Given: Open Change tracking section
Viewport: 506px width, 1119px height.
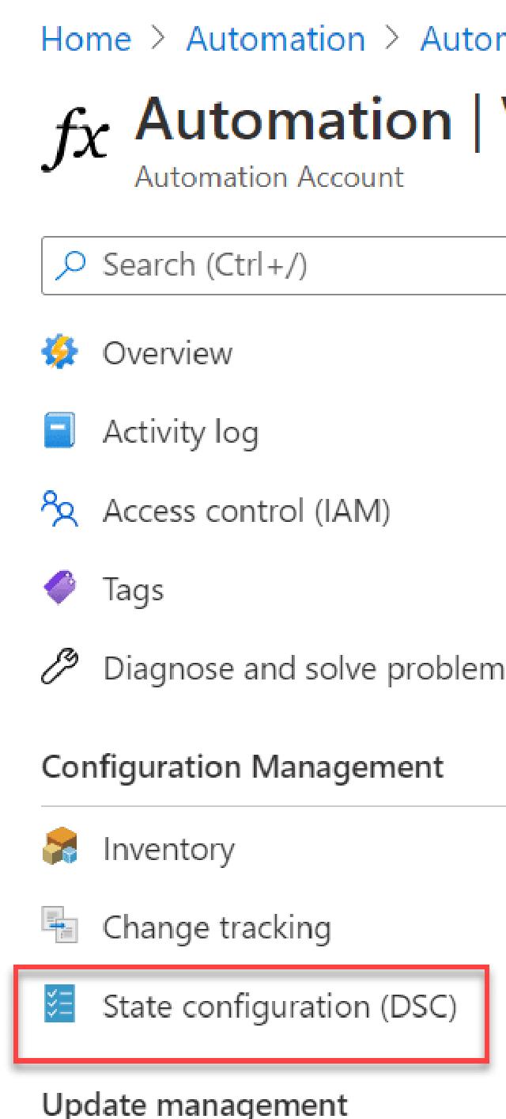Looking at the screenshot, I should (217, 928).
